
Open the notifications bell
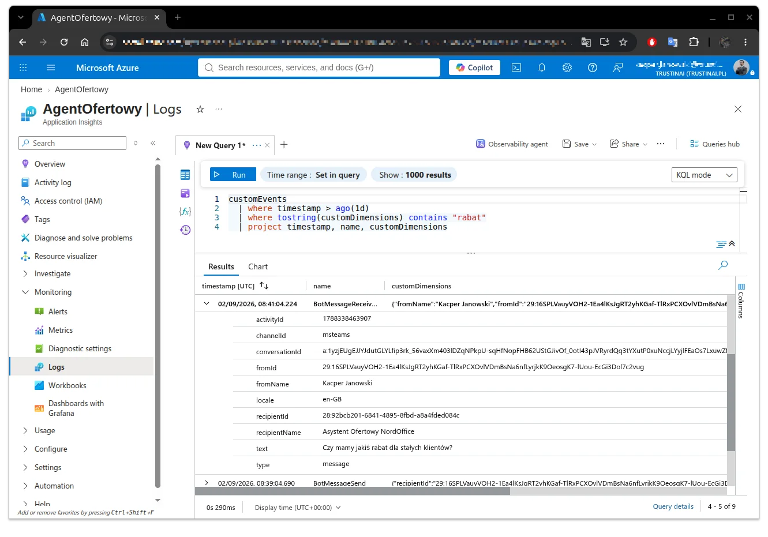click(542, 67)
